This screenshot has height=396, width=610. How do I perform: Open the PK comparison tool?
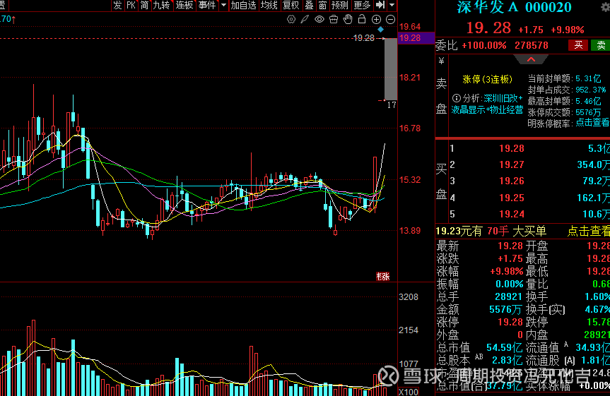click(131, 5)
